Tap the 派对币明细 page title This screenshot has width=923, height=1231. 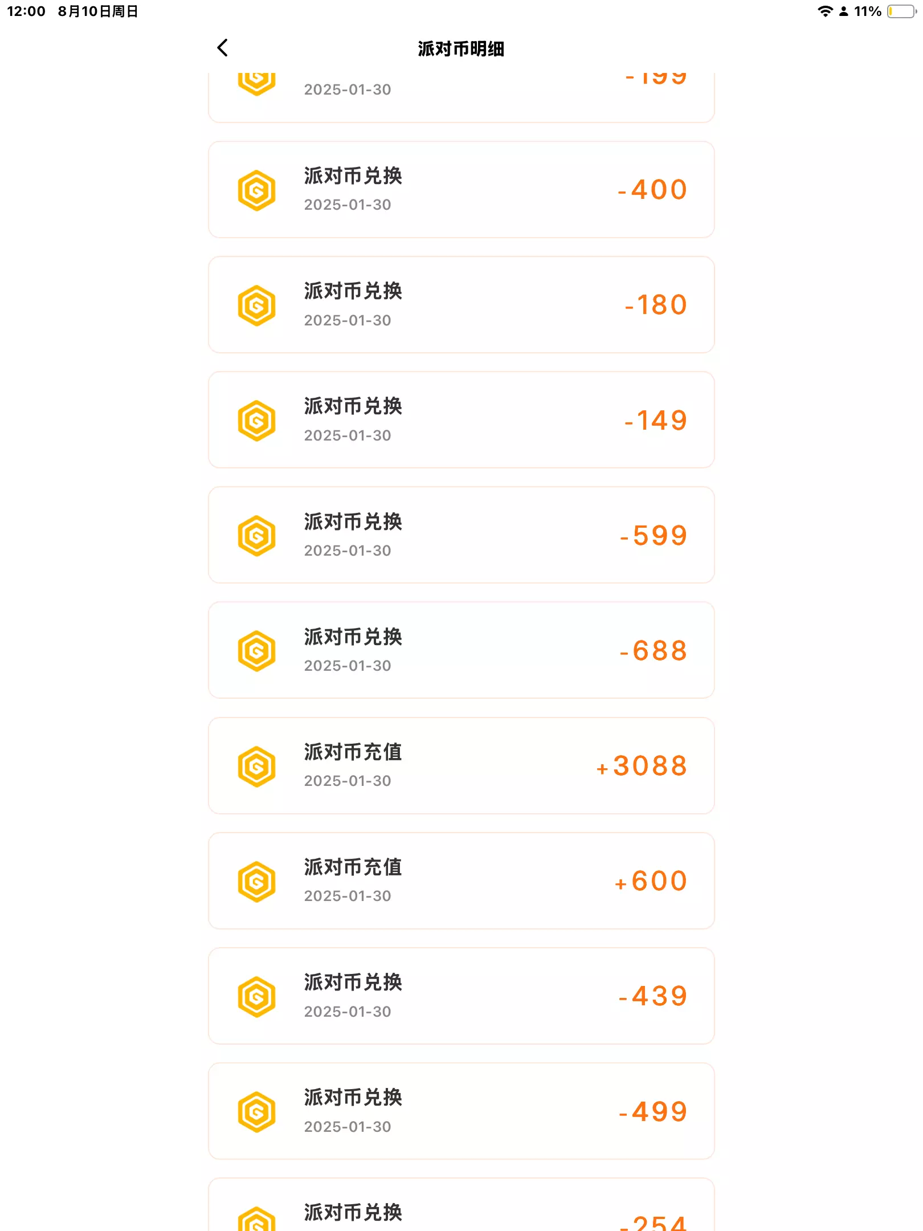(x=461, y=49)
